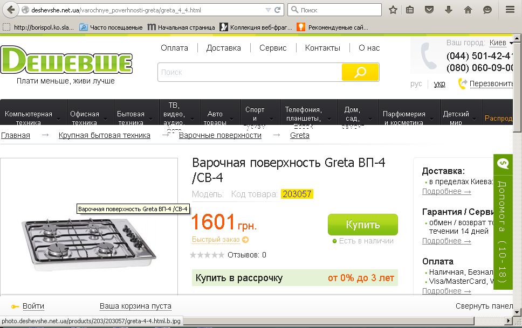The width and height of the screenshot is (522, 328).
Task: Reload page using the refresh icon
Action: 277,10
